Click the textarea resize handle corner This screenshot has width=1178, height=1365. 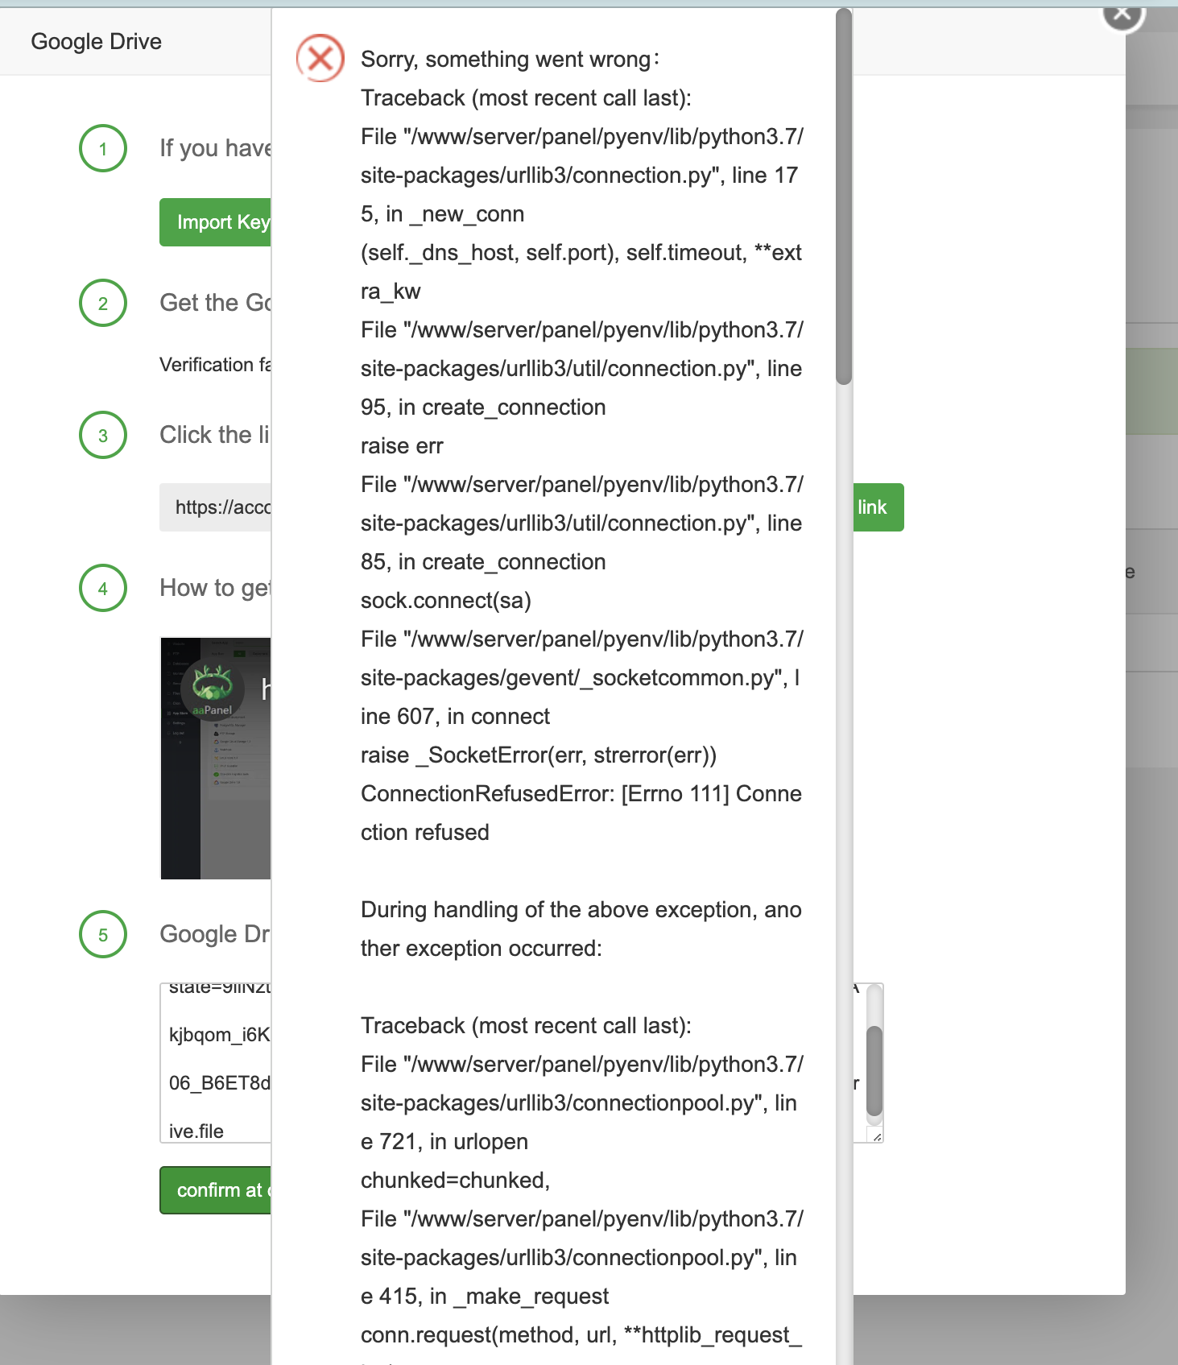pos(877,1136)
